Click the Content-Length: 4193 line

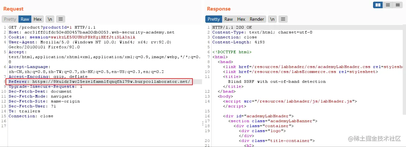click(238, 42)
